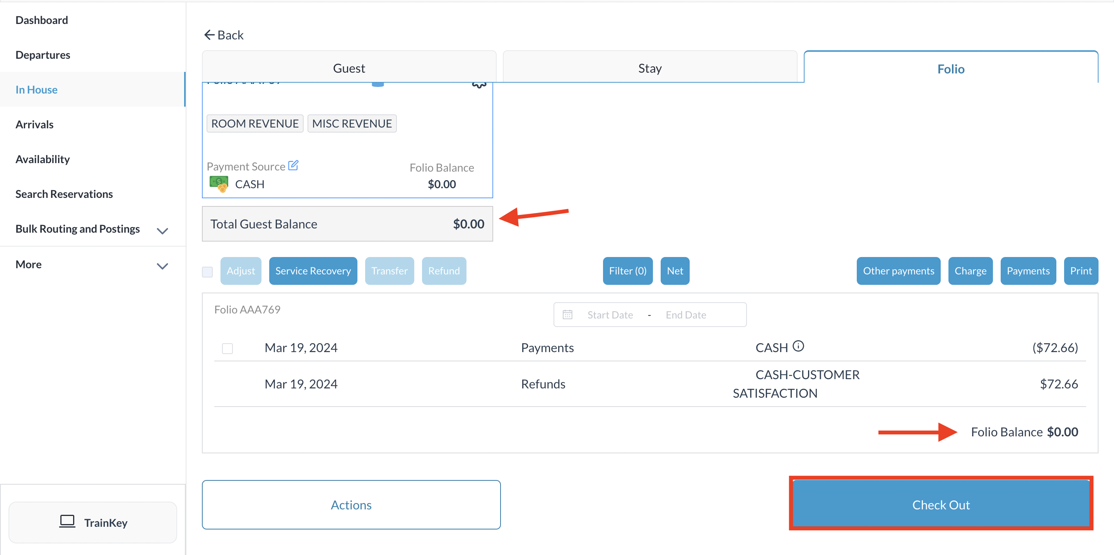Open the Actions dropdown button
1114x555 pixels.
[x=351, y=504]
